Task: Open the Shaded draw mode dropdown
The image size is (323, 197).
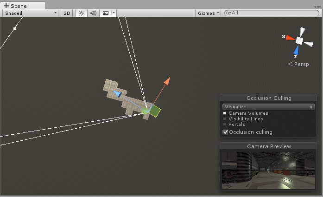Action: (30, 13)
